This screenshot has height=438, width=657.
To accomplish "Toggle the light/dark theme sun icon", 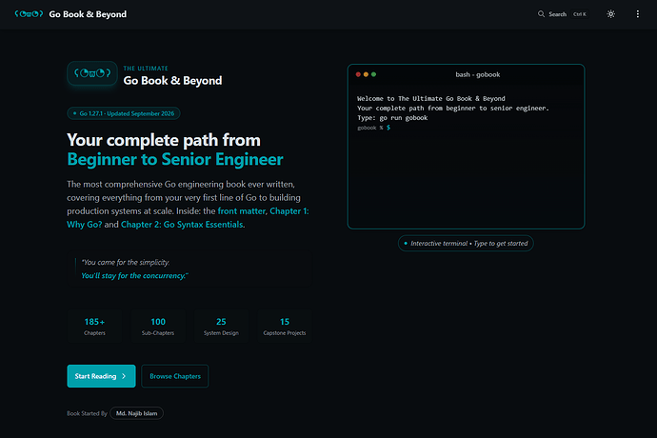I will 611,14.
